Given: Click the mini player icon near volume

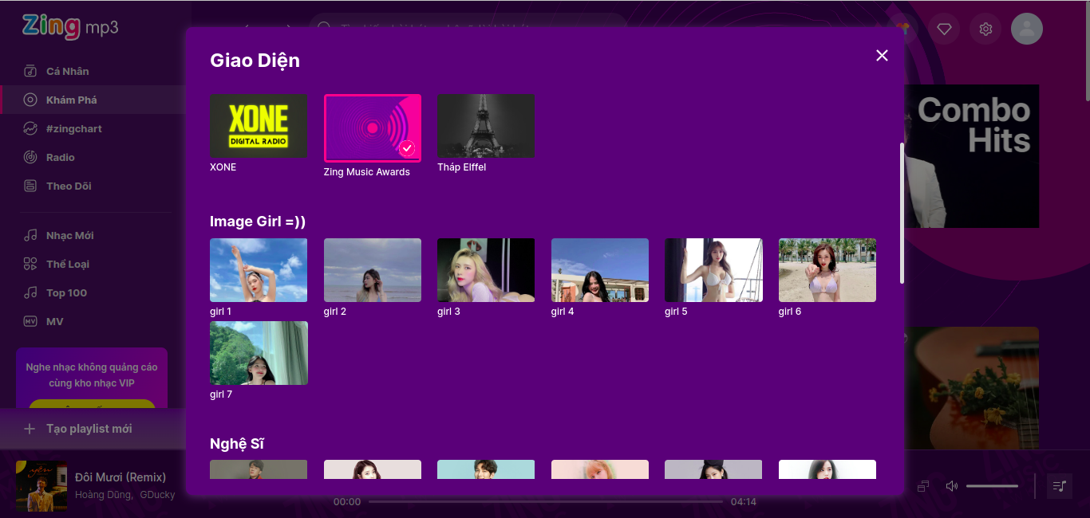Looking at the screenshot, I should pos(923,486).
